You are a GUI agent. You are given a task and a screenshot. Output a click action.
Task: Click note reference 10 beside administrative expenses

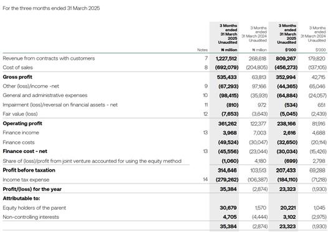pyautogui.click(x=205, y=95)
